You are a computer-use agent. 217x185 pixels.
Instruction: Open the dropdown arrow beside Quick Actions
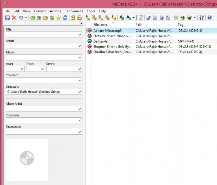click(x=134, y=18)
